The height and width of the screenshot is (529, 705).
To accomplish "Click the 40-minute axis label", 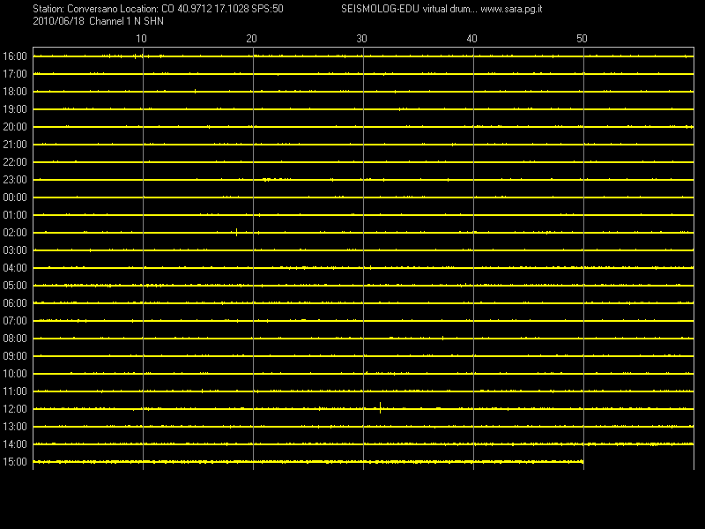I will [471, 39].
